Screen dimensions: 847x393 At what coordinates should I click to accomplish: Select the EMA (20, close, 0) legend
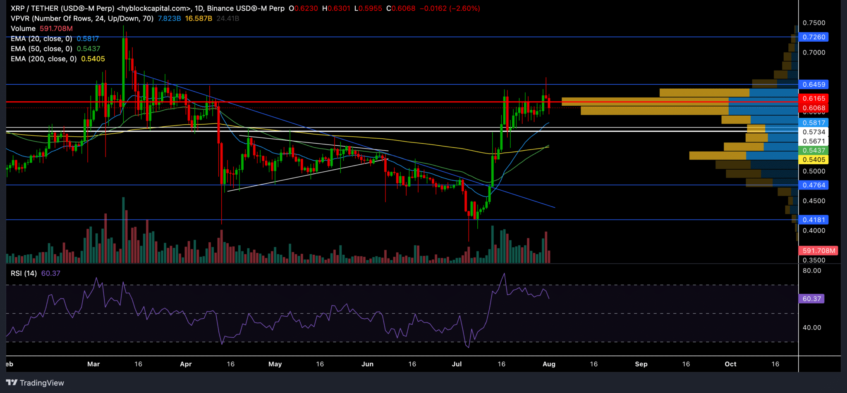[55, 38]
